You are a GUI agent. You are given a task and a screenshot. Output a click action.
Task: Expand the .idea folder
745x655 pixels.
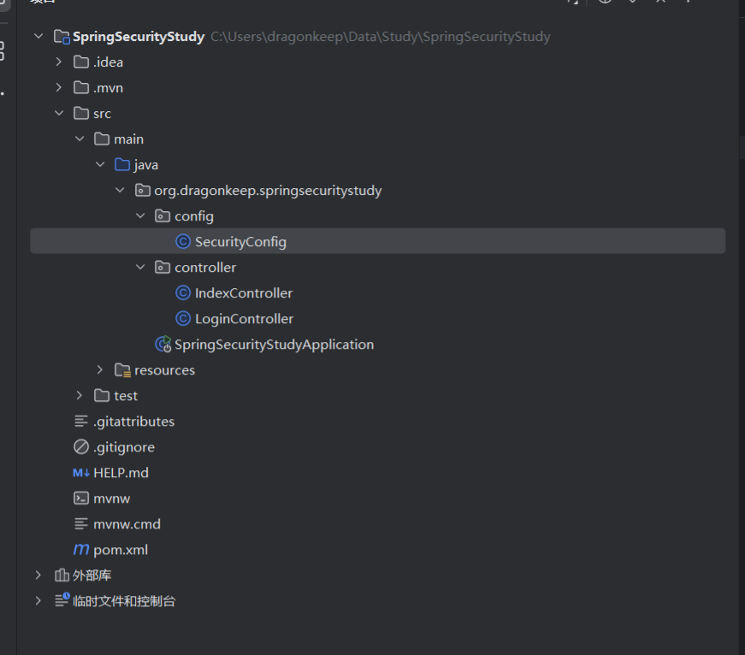(x=58, y=62)
